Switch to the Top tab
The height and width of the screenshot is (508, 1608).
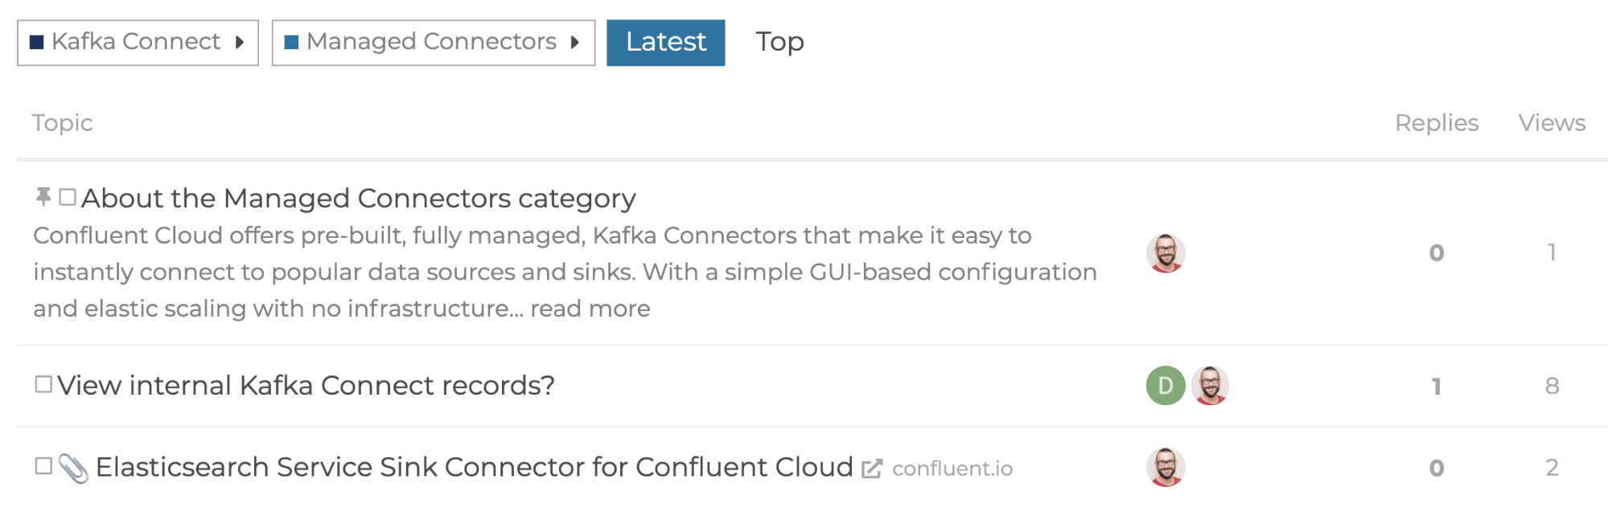(x=779, y=42)
